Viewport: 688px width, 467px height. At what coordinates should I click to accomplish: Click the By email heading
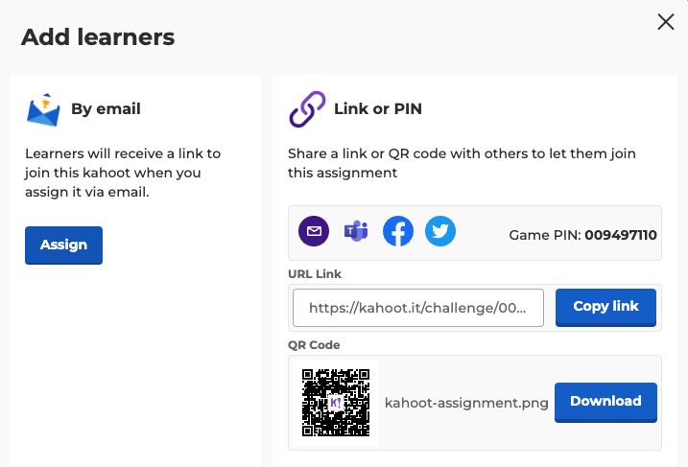(106, 108)
